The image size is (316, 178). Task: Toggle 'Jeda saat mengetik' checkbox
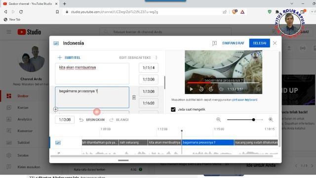pos(173,109)
